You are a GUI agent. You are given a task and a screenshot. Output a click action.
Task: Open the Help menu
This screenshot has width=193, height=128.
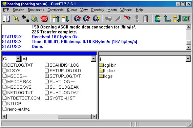139,10
